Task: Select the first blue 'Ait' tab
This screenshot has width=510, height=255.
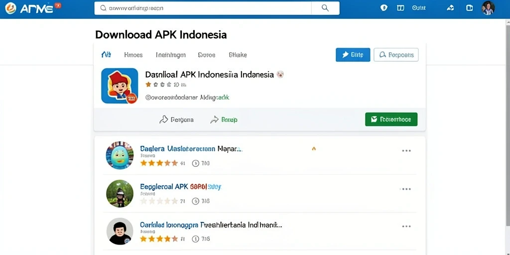Action: 106,55
